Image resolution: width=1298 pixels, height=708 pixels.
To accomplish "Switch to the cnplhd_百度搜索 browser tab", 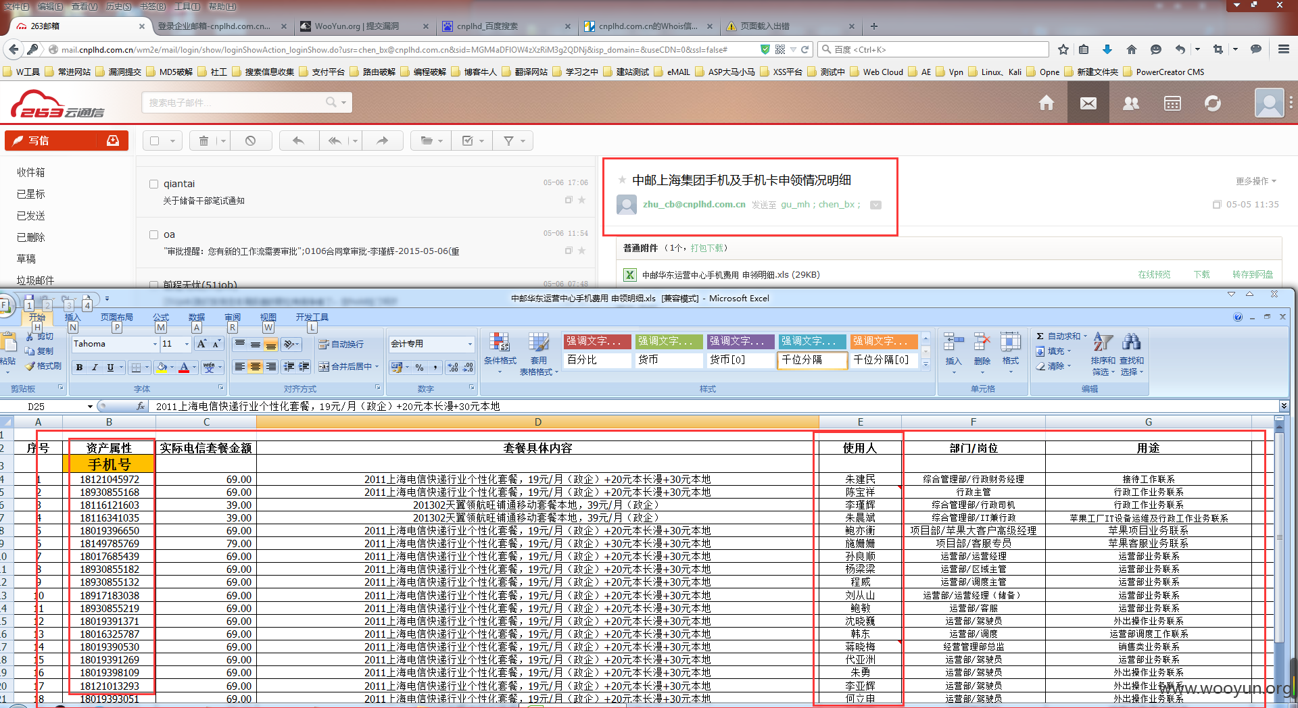I will (x=506, y=26).
